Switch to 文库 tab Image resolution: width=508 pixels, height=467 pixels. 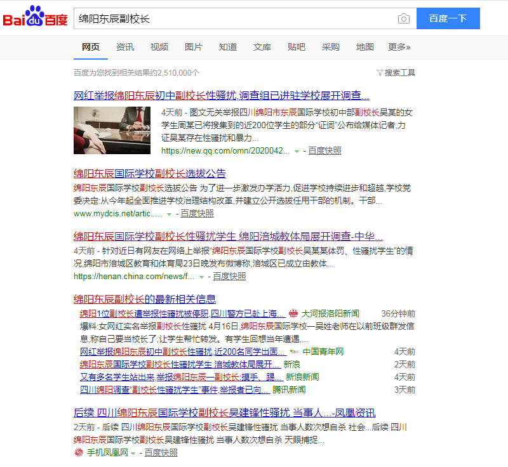[262, 47]
